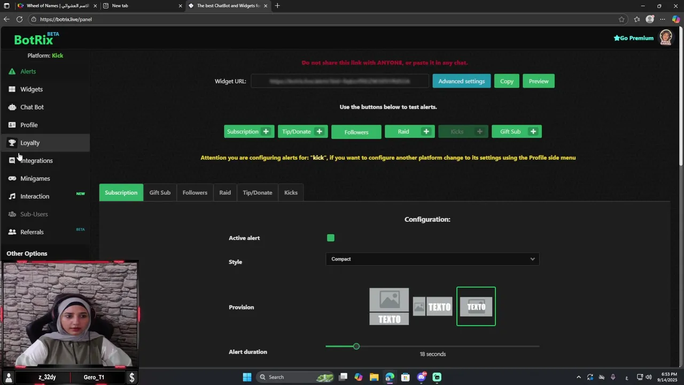Click the Profile card icon
Image resolution: width=684 pixels, height=385 pixels.
coord(12,125)
